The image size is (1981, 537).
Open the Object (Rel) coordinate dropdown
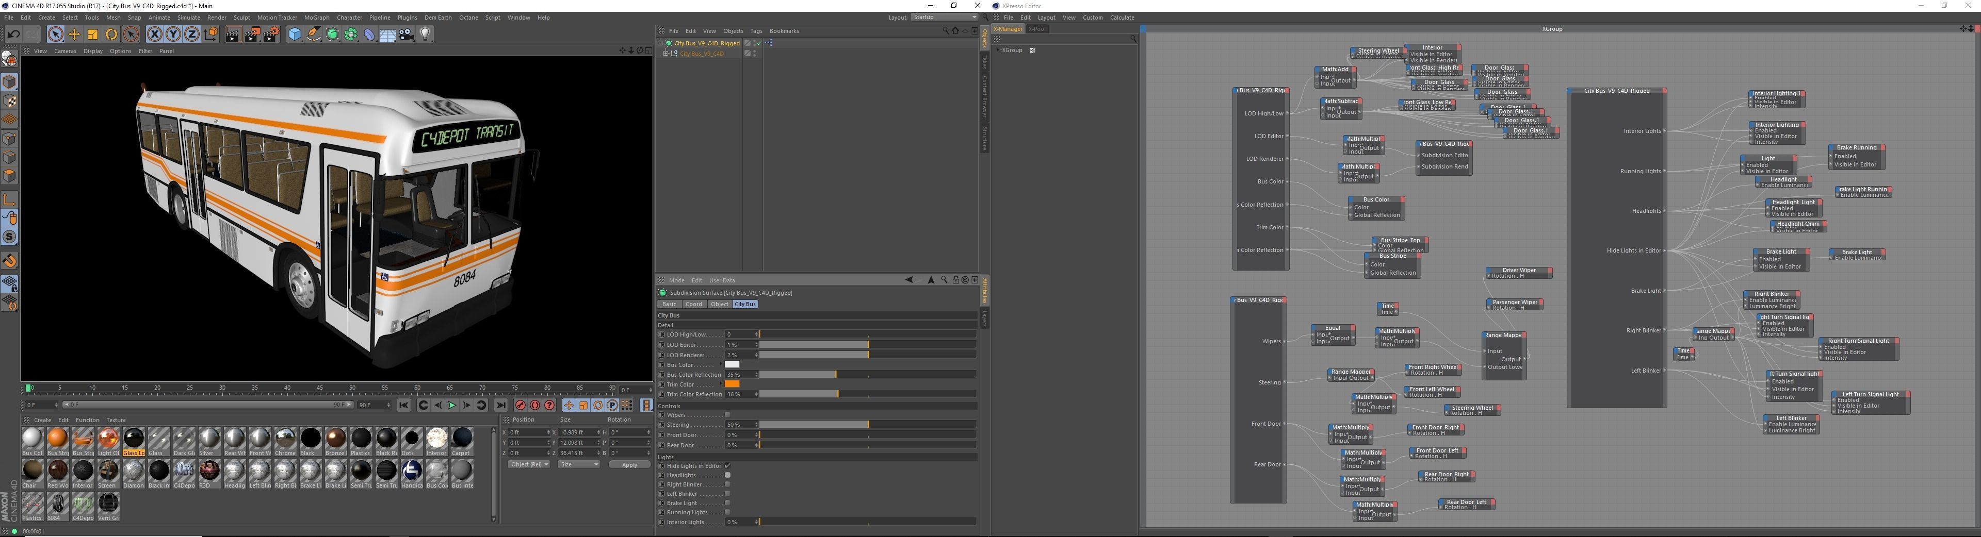point(529,464)
